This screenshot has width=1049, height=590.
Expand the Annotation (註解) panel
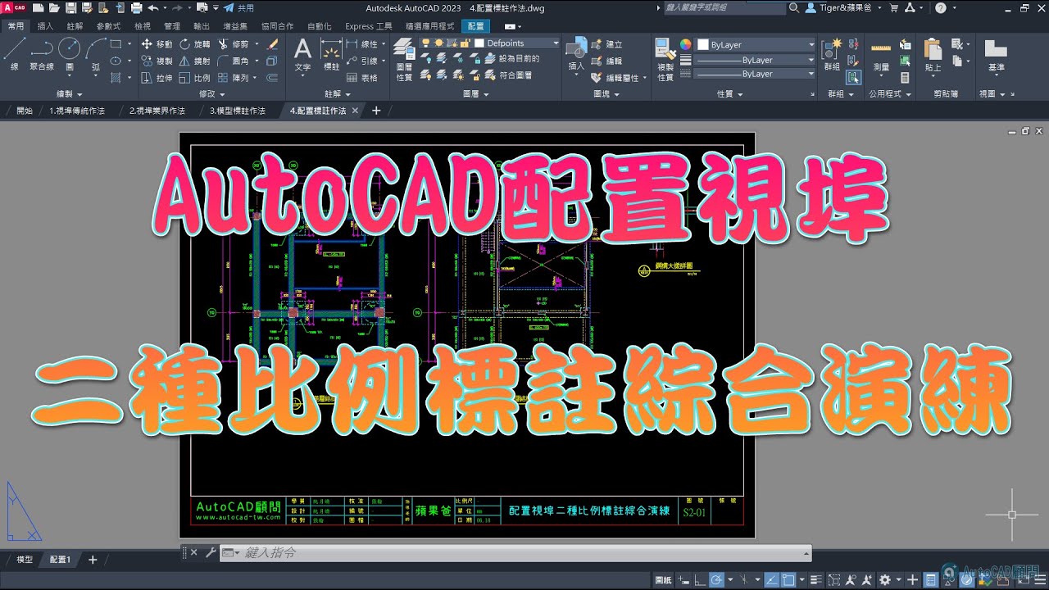click(x=337, y=94)
